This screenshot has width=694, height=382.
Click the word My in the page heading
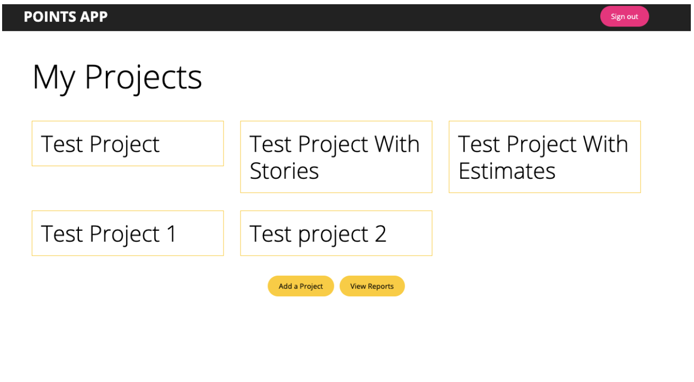54,77
